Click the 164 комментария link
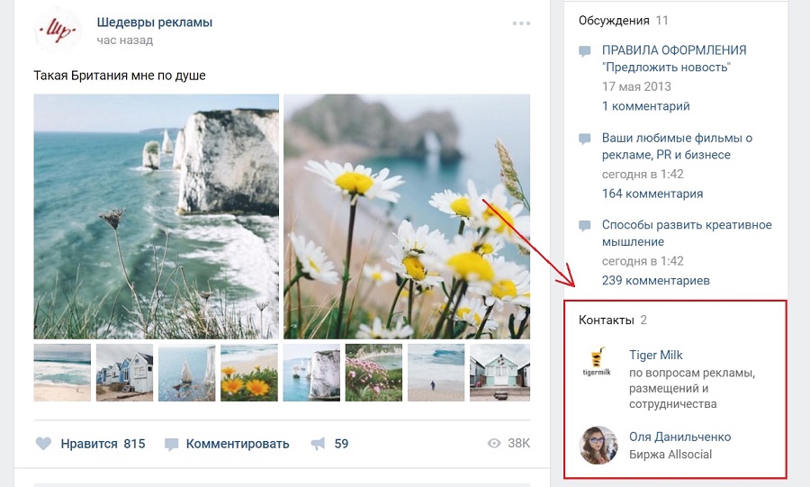 pos(652,194)
